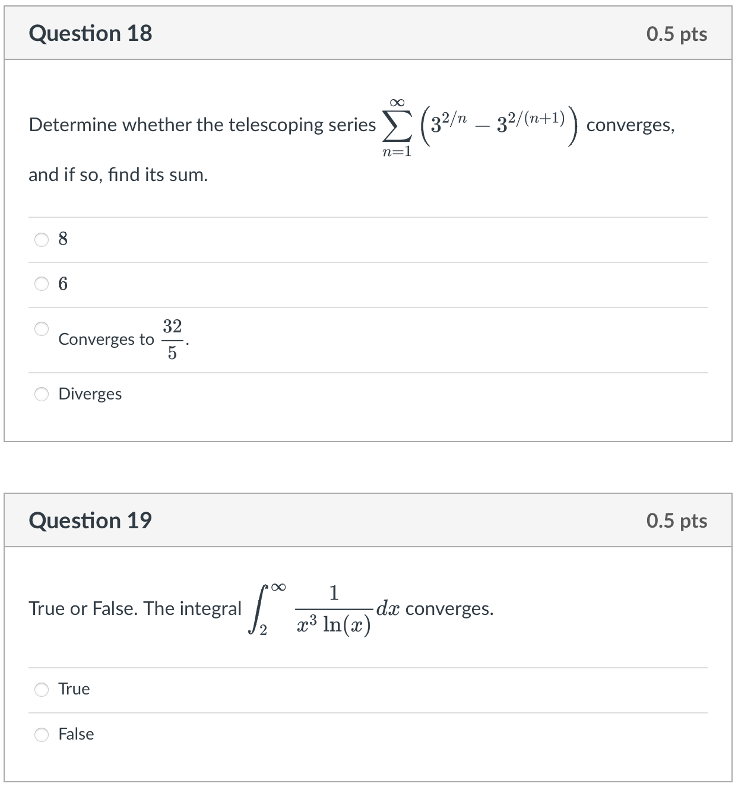This screenshot has width=754, height=793.
Task: Click the 0.5 pts label on Question 19
Action: coord(676,521)
